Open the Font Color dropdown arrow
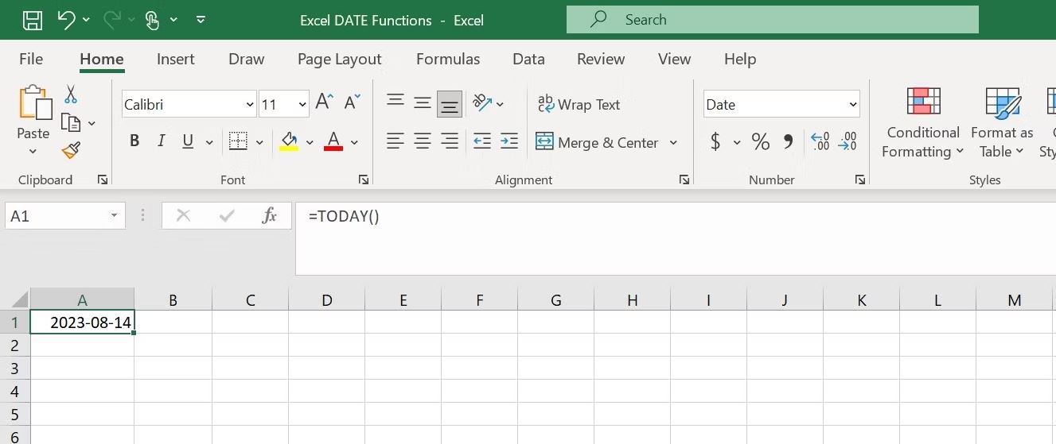This screenshot has width=1056, height=444. pos(354,143)
